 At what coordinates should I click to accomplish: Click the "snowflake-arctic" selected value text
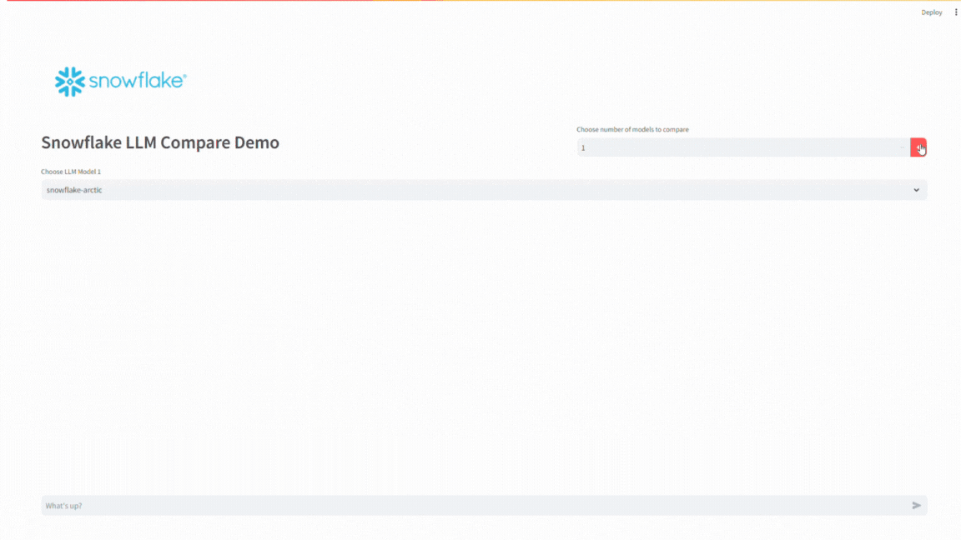tap(74, 190)
